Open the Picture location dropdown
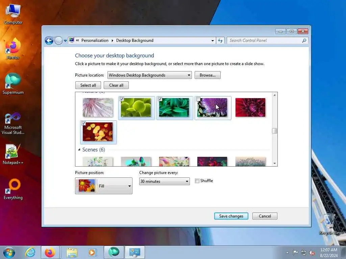This screenshot has width=346, height=259. coord(150,75)
